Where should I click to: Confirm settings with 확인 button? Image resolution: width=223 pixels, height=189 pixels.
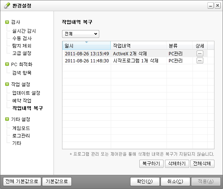tap(145, 182)
